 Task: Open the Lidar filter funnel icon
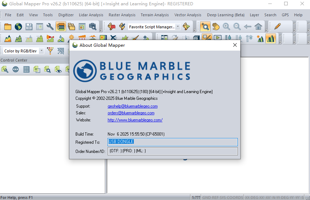[50, 51]
